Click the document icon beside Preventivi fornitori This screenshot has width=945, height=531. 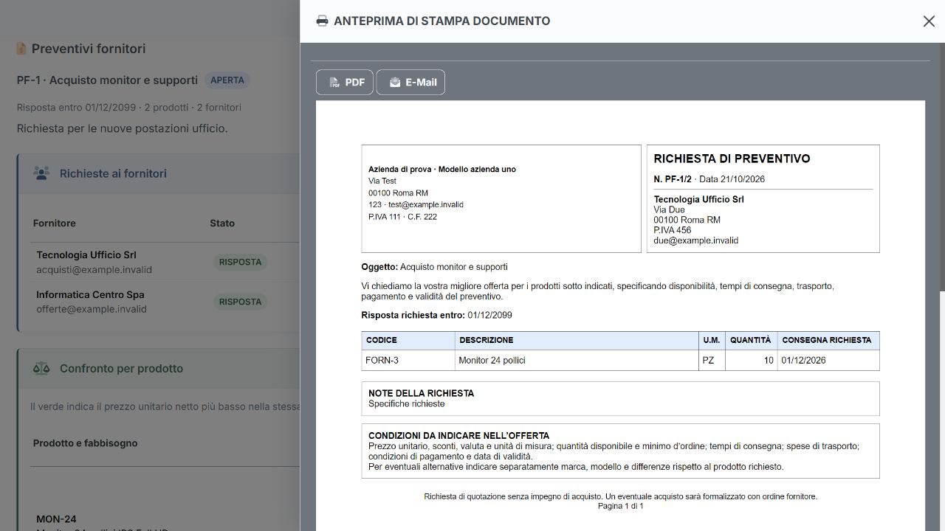click(x=21, y=49)
